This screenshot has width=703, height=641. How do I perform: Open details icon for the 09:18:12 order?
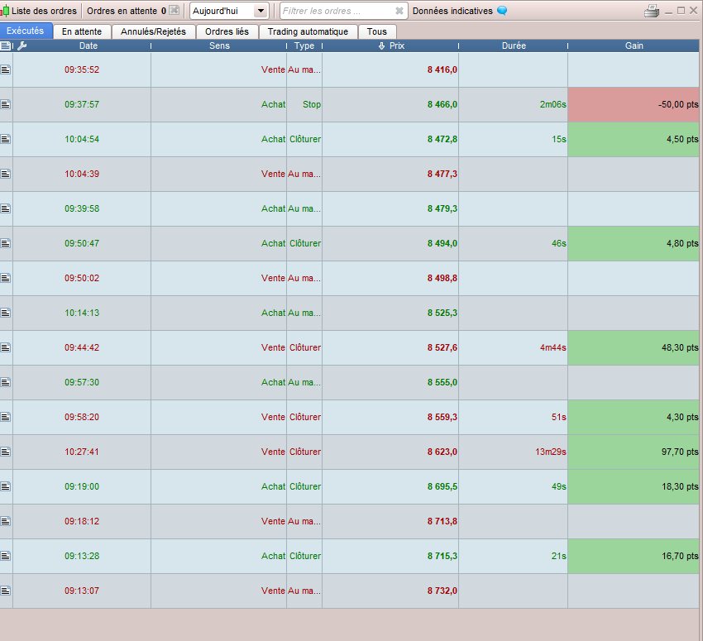(6, 521)
